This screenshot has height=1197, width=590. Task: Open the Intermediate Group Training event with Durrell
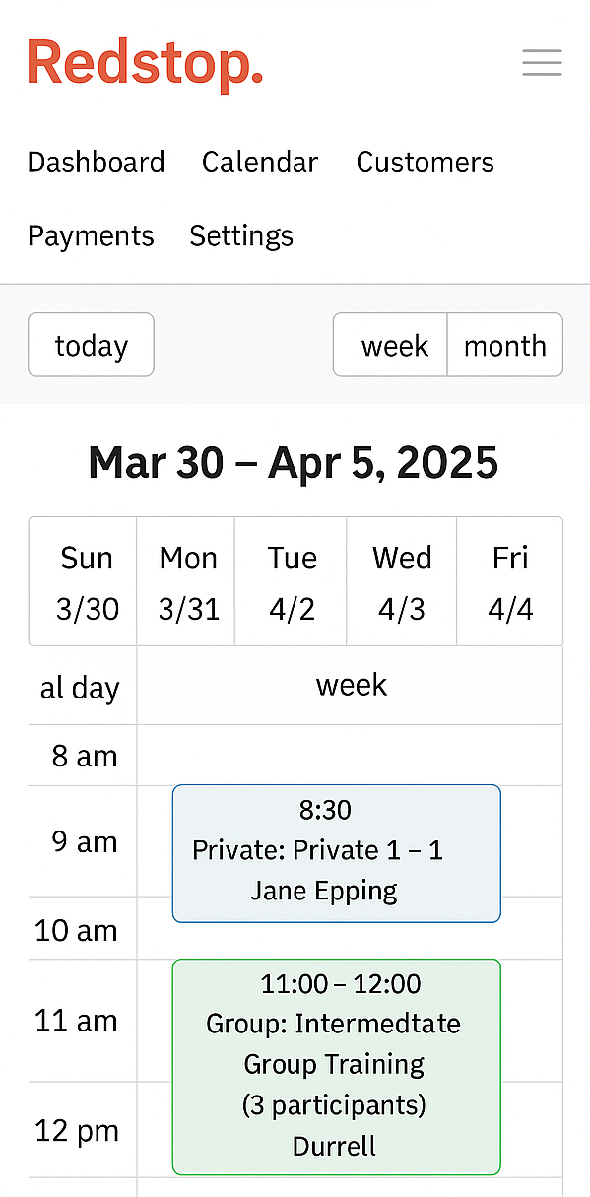click(336, 1065)
